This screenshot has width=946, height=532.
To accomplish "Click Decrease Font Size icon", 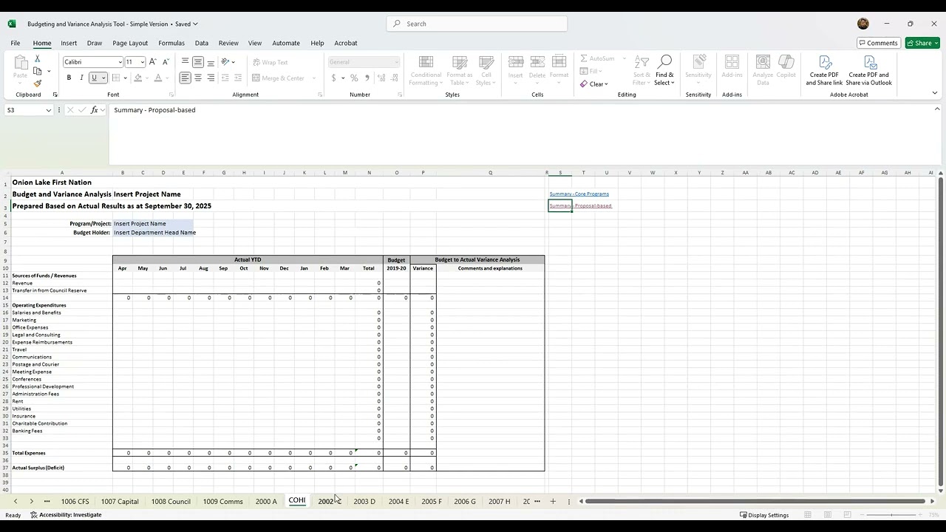I will 166,62.
